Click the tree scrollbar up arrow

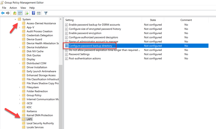(60, 19)
